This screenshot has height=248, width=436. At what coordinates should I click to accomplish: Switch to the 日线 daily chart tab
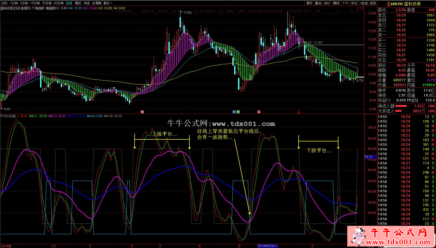click(69, 3)
